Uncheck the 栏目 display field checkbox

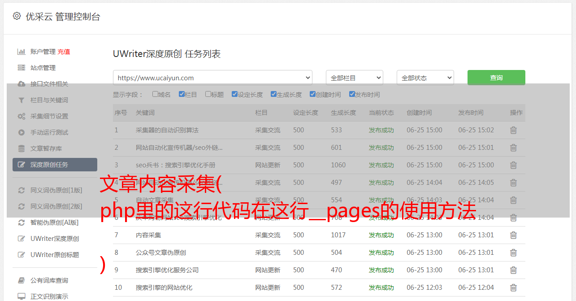coord(182,94)
